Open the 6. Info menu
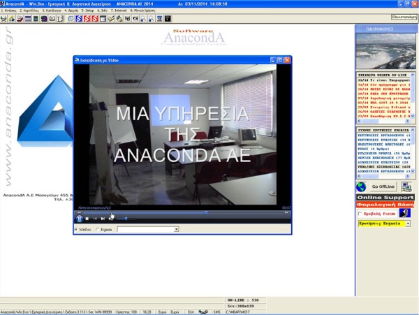Image resolution: width=419 pixels, height=315 pixels. (103, 10)
